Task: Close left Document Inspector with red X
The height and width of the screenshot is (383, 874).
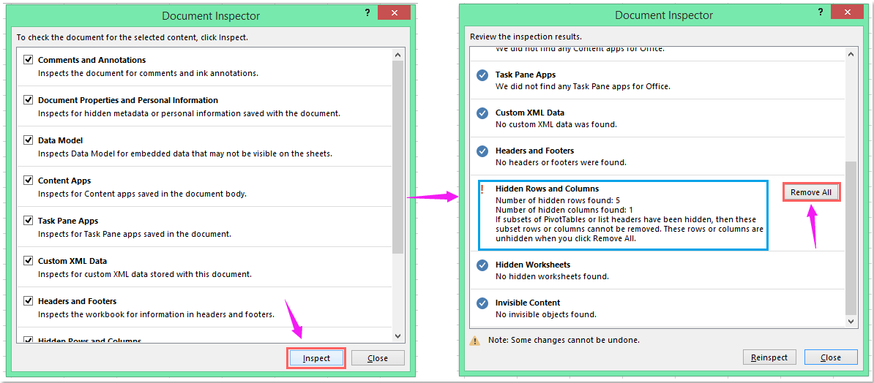Action: 395,12
